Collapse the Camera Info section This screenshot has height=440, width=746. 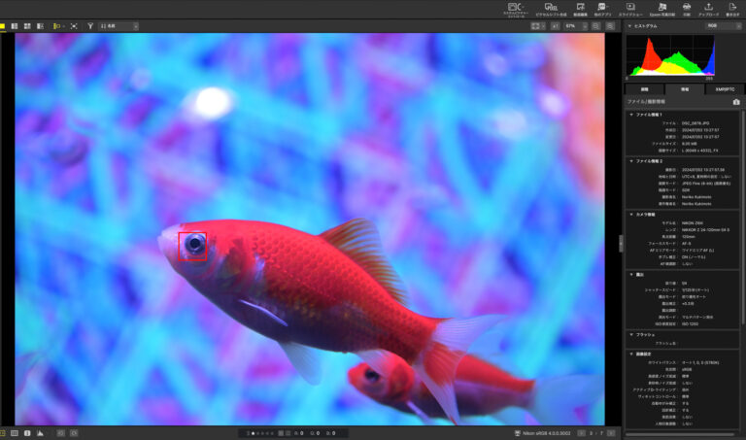point(630,215)
